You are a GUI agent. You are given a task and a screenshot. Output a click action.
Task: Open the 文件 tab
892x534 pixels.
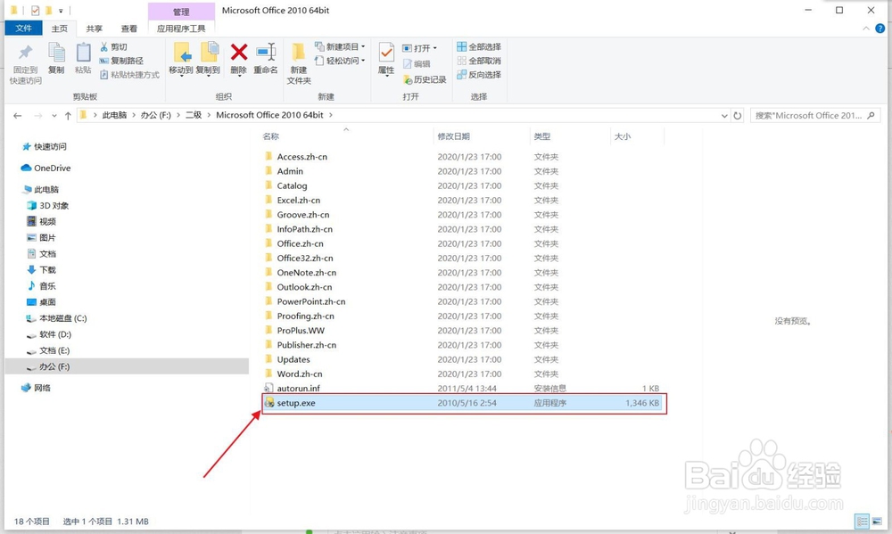23,28
